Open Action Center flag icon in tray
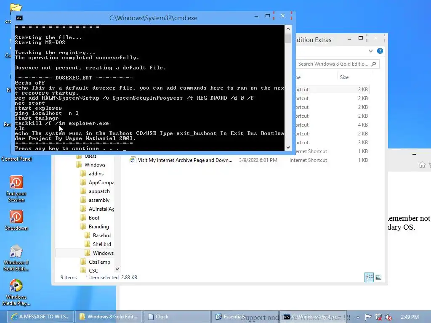This screenshot has height=323, width=431. coord(368,317)
